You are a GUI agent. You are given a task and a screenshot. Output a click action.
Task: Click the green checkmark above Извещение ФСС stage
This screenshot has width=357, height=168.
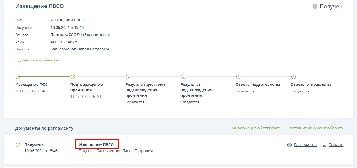click(x=18, y=77)
